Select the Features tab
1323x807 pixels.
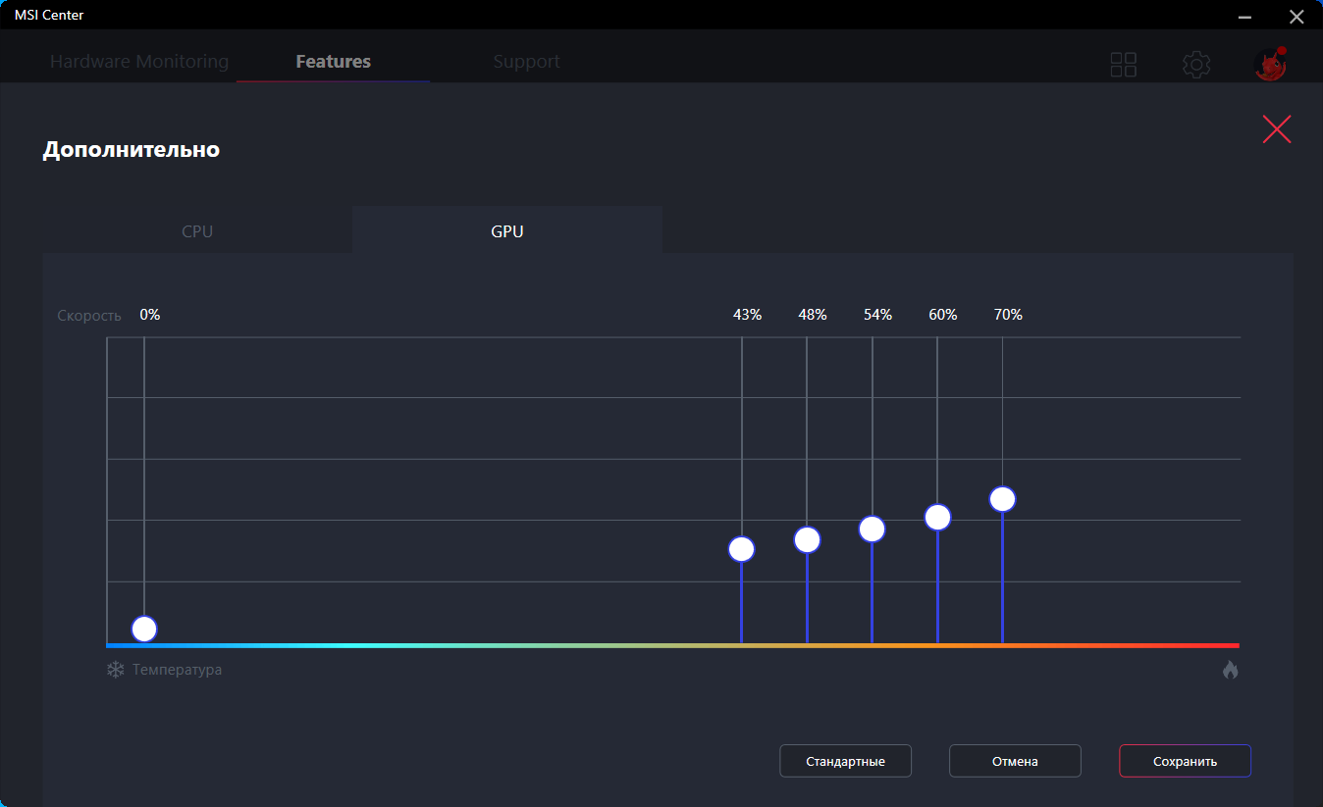[x=334, y=62]
